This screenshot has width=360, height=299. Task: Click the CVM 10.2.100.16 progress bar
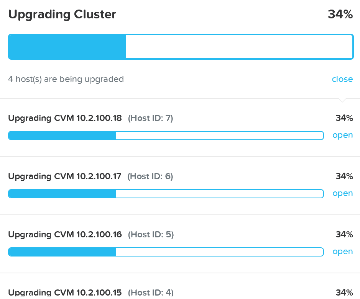166,252
